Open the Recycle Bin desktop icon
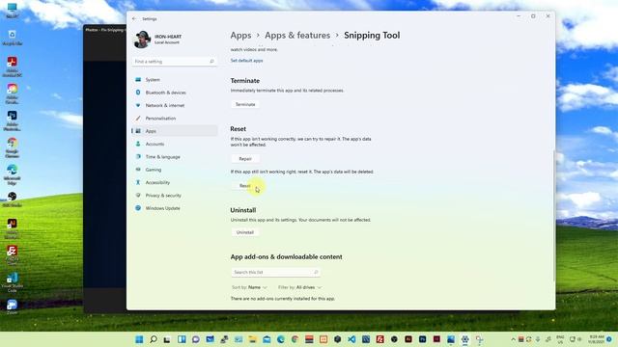Image resolution: width=618 pixels, height=347 pixels. coord(12,38)
